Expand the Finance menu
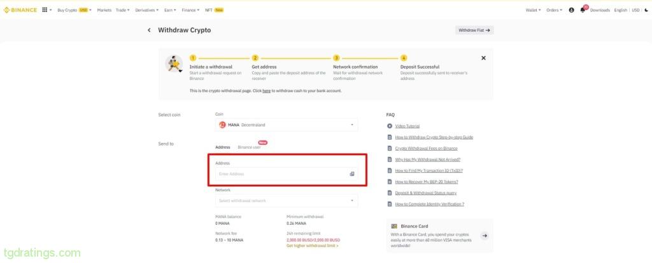The width and height of the screenshot is (652, 263). coord(190,10)
